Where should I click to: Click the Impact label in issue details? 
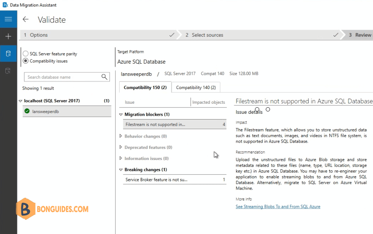pos(241,123)
